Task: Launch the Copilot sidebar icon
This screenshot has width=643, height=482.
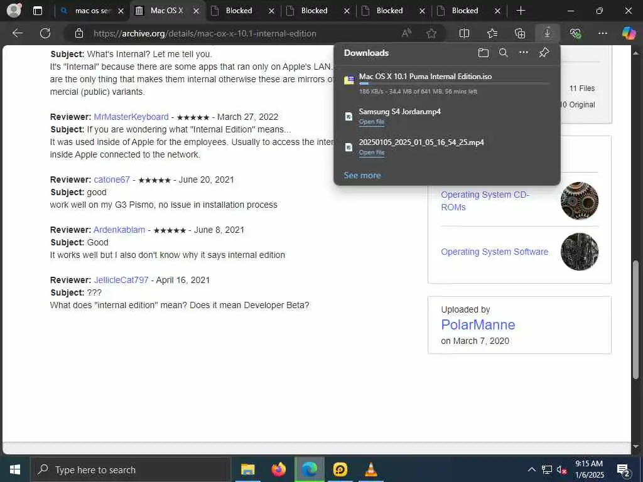Action: [x=629, y=33]
